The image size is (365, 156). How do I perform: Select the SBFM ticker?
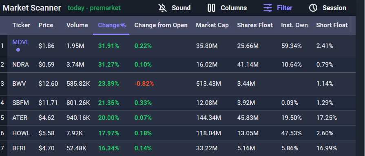pyautogui.click(x=20, y=102)
